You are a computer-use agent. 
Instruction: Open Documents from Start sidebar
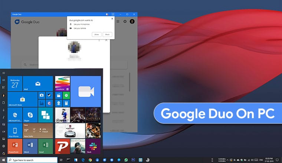tap(4, 103)
